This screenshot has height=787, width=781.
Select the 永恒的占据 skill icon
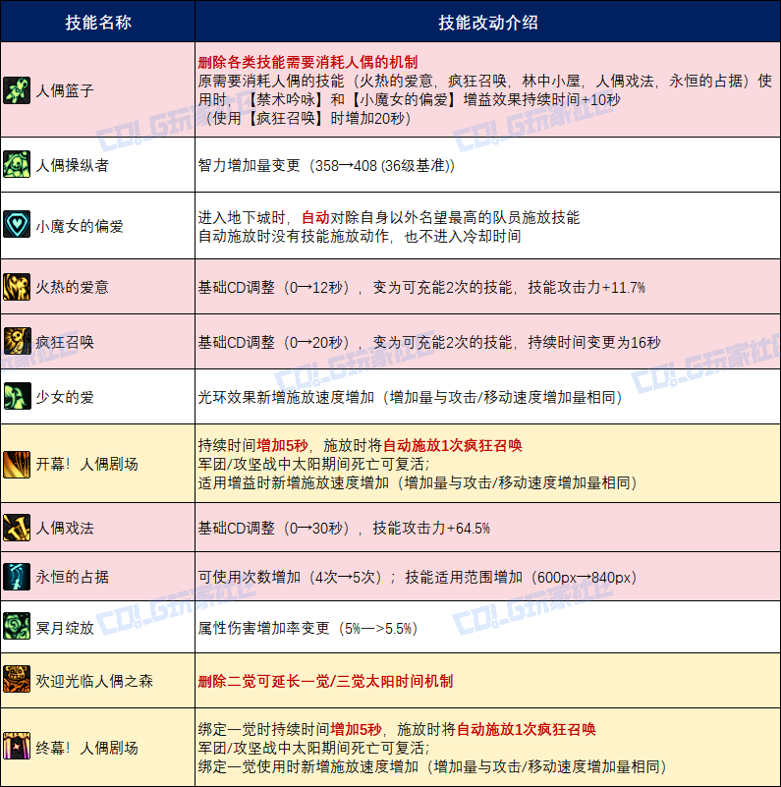point(17,577)
